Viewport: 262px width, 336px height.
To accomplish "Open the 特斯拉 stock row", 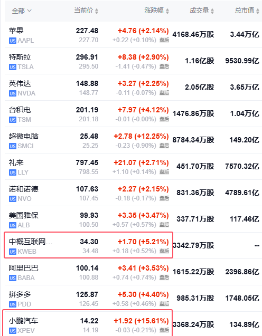I will pyautogui.click(x=133, y=61).
